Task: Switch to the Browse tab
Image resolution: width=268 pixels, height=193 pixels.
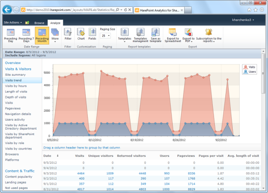Action: click(39, 23)
